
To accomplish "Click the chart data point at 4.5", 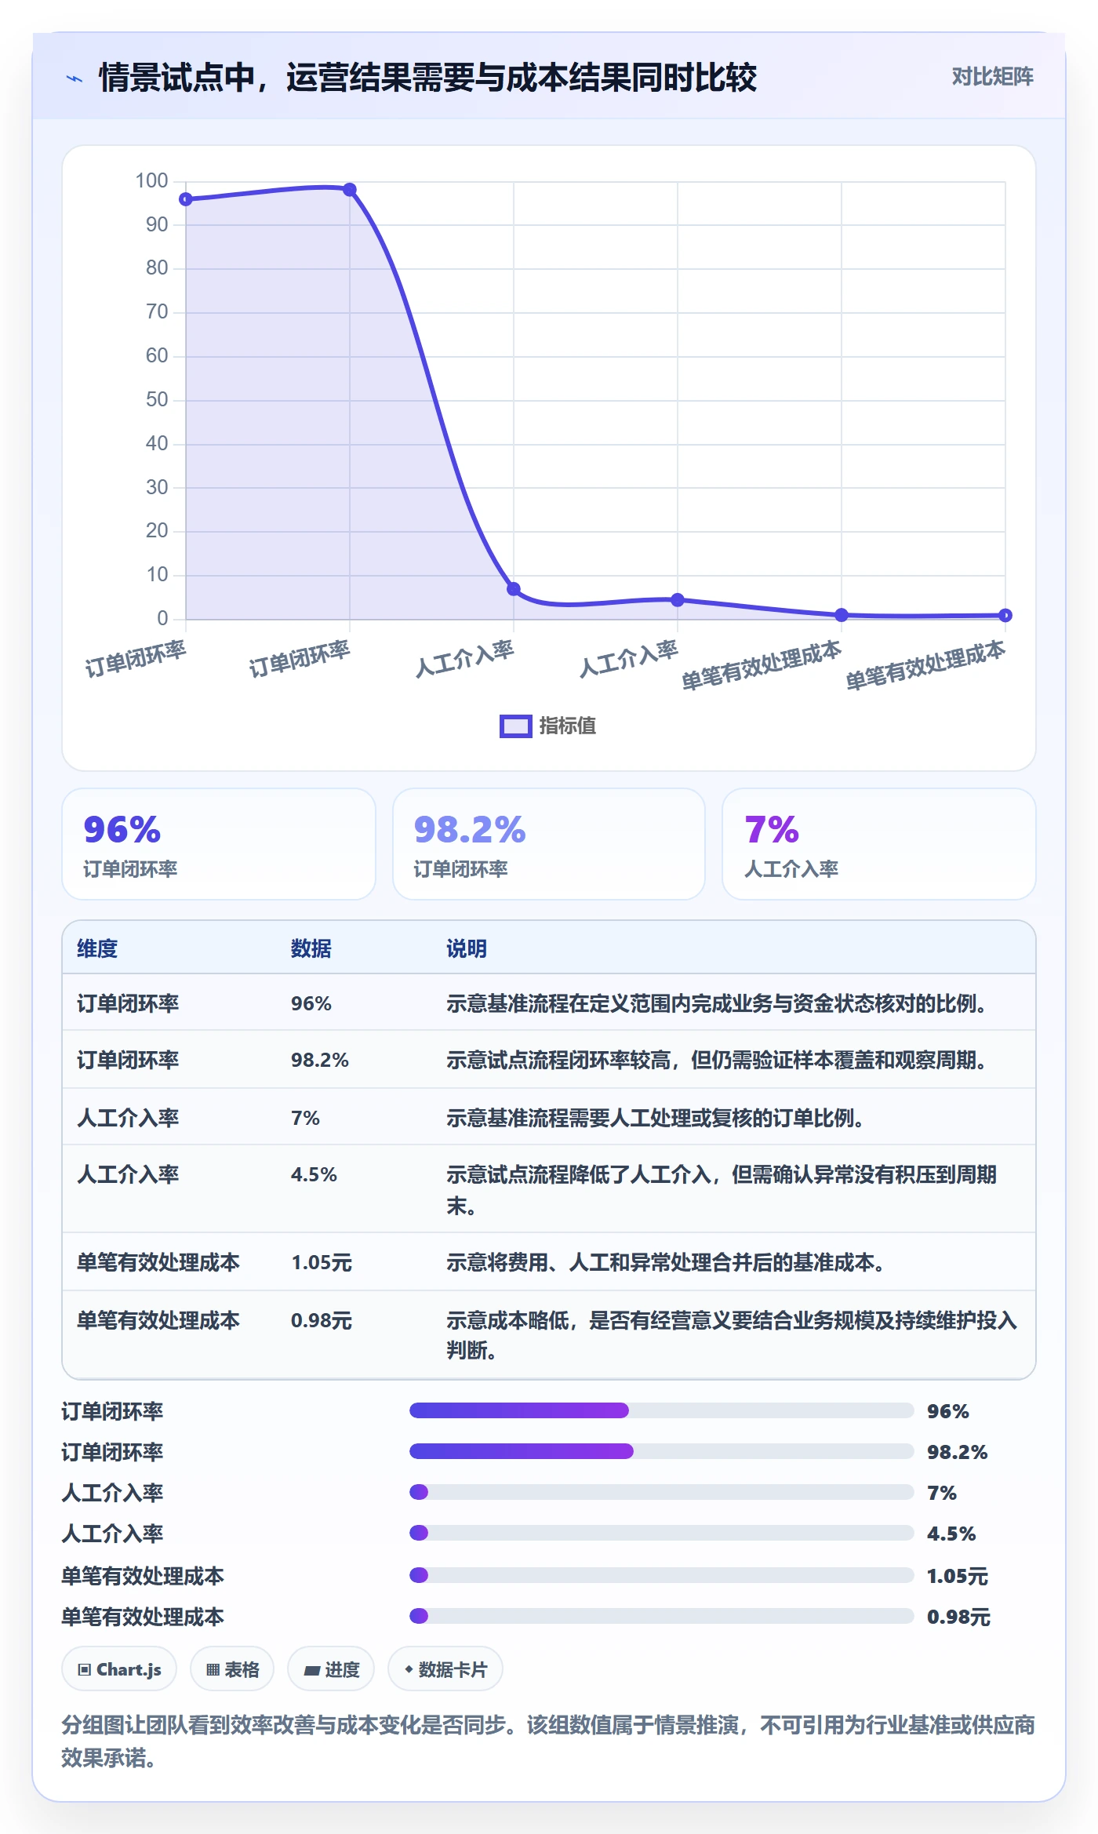I will coord(678,600).
